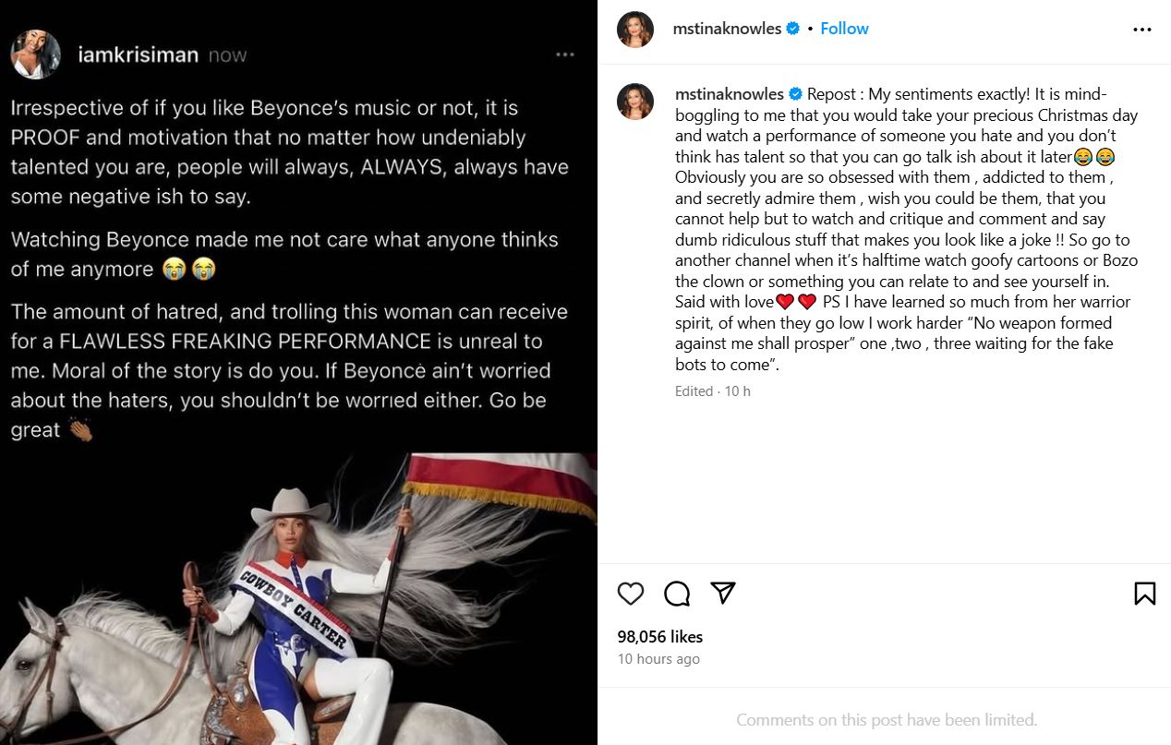Viewport: 1171px width, 745px height.
Task: Click the verified checkmark in the caption line
Action: 795,93
